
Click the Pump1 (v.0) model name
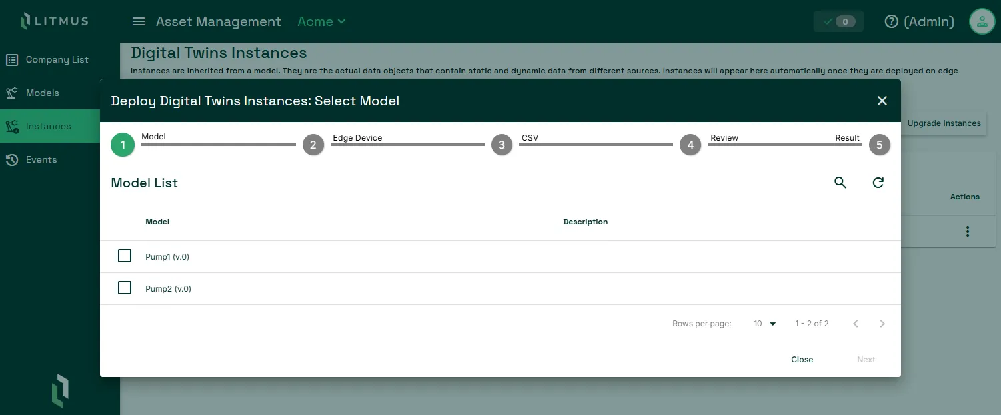pos(167,257)
